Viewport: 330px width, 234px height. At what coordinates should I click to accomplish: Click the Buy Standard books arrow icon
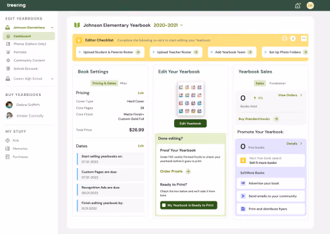277,119
